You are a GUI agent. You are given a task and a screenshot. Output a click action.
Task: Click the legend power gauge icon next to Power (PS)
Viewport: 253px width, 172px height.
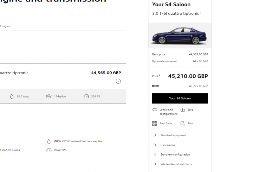tap(49, 150)
